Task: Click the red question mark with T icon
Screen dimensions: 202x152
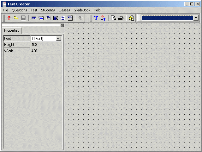Action: pos(103,18)
